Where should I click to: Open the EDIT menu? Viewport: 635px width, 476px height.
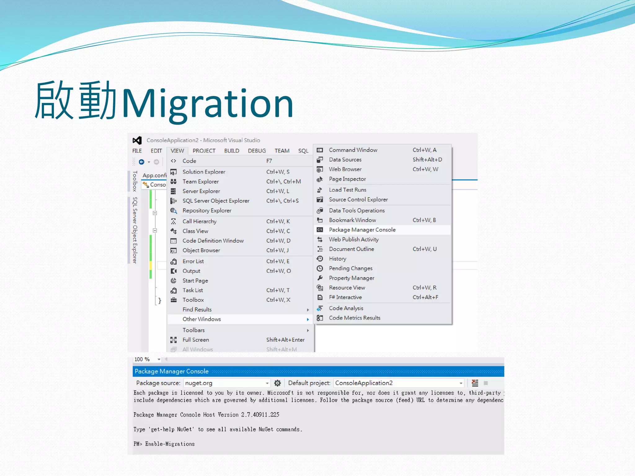(156, 151)
